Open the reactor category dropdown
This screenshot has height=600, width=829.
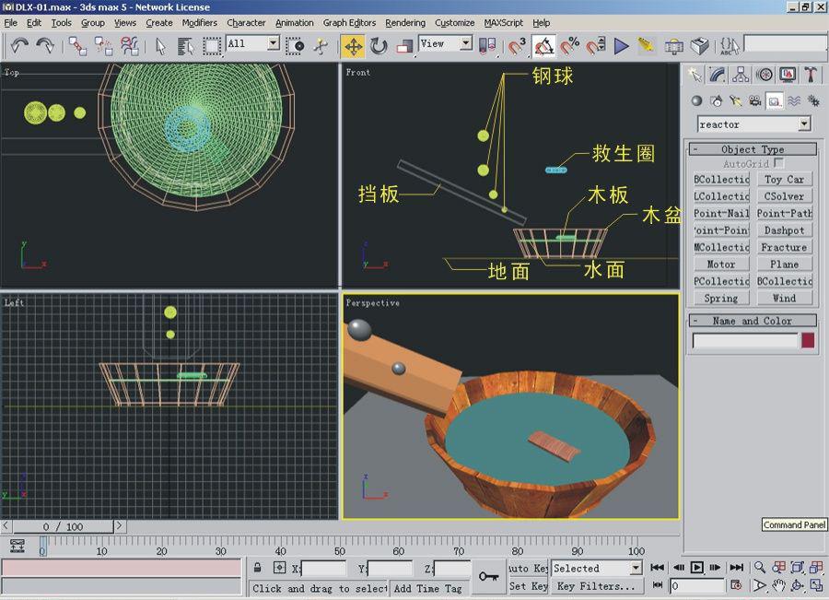point(804,124)
